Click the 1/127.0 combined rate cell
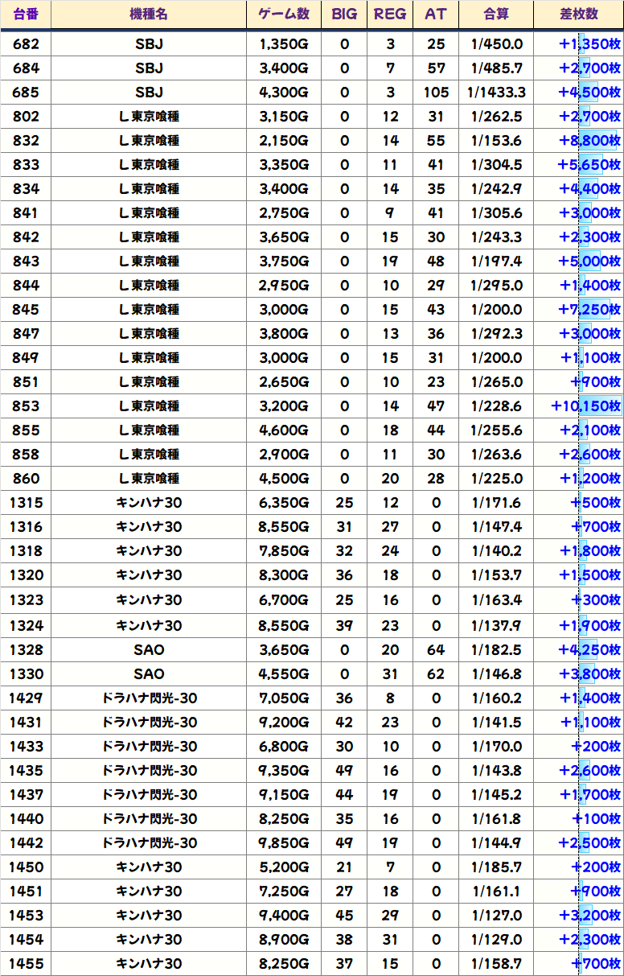This screenshot has width=624, height=976. 496,915
